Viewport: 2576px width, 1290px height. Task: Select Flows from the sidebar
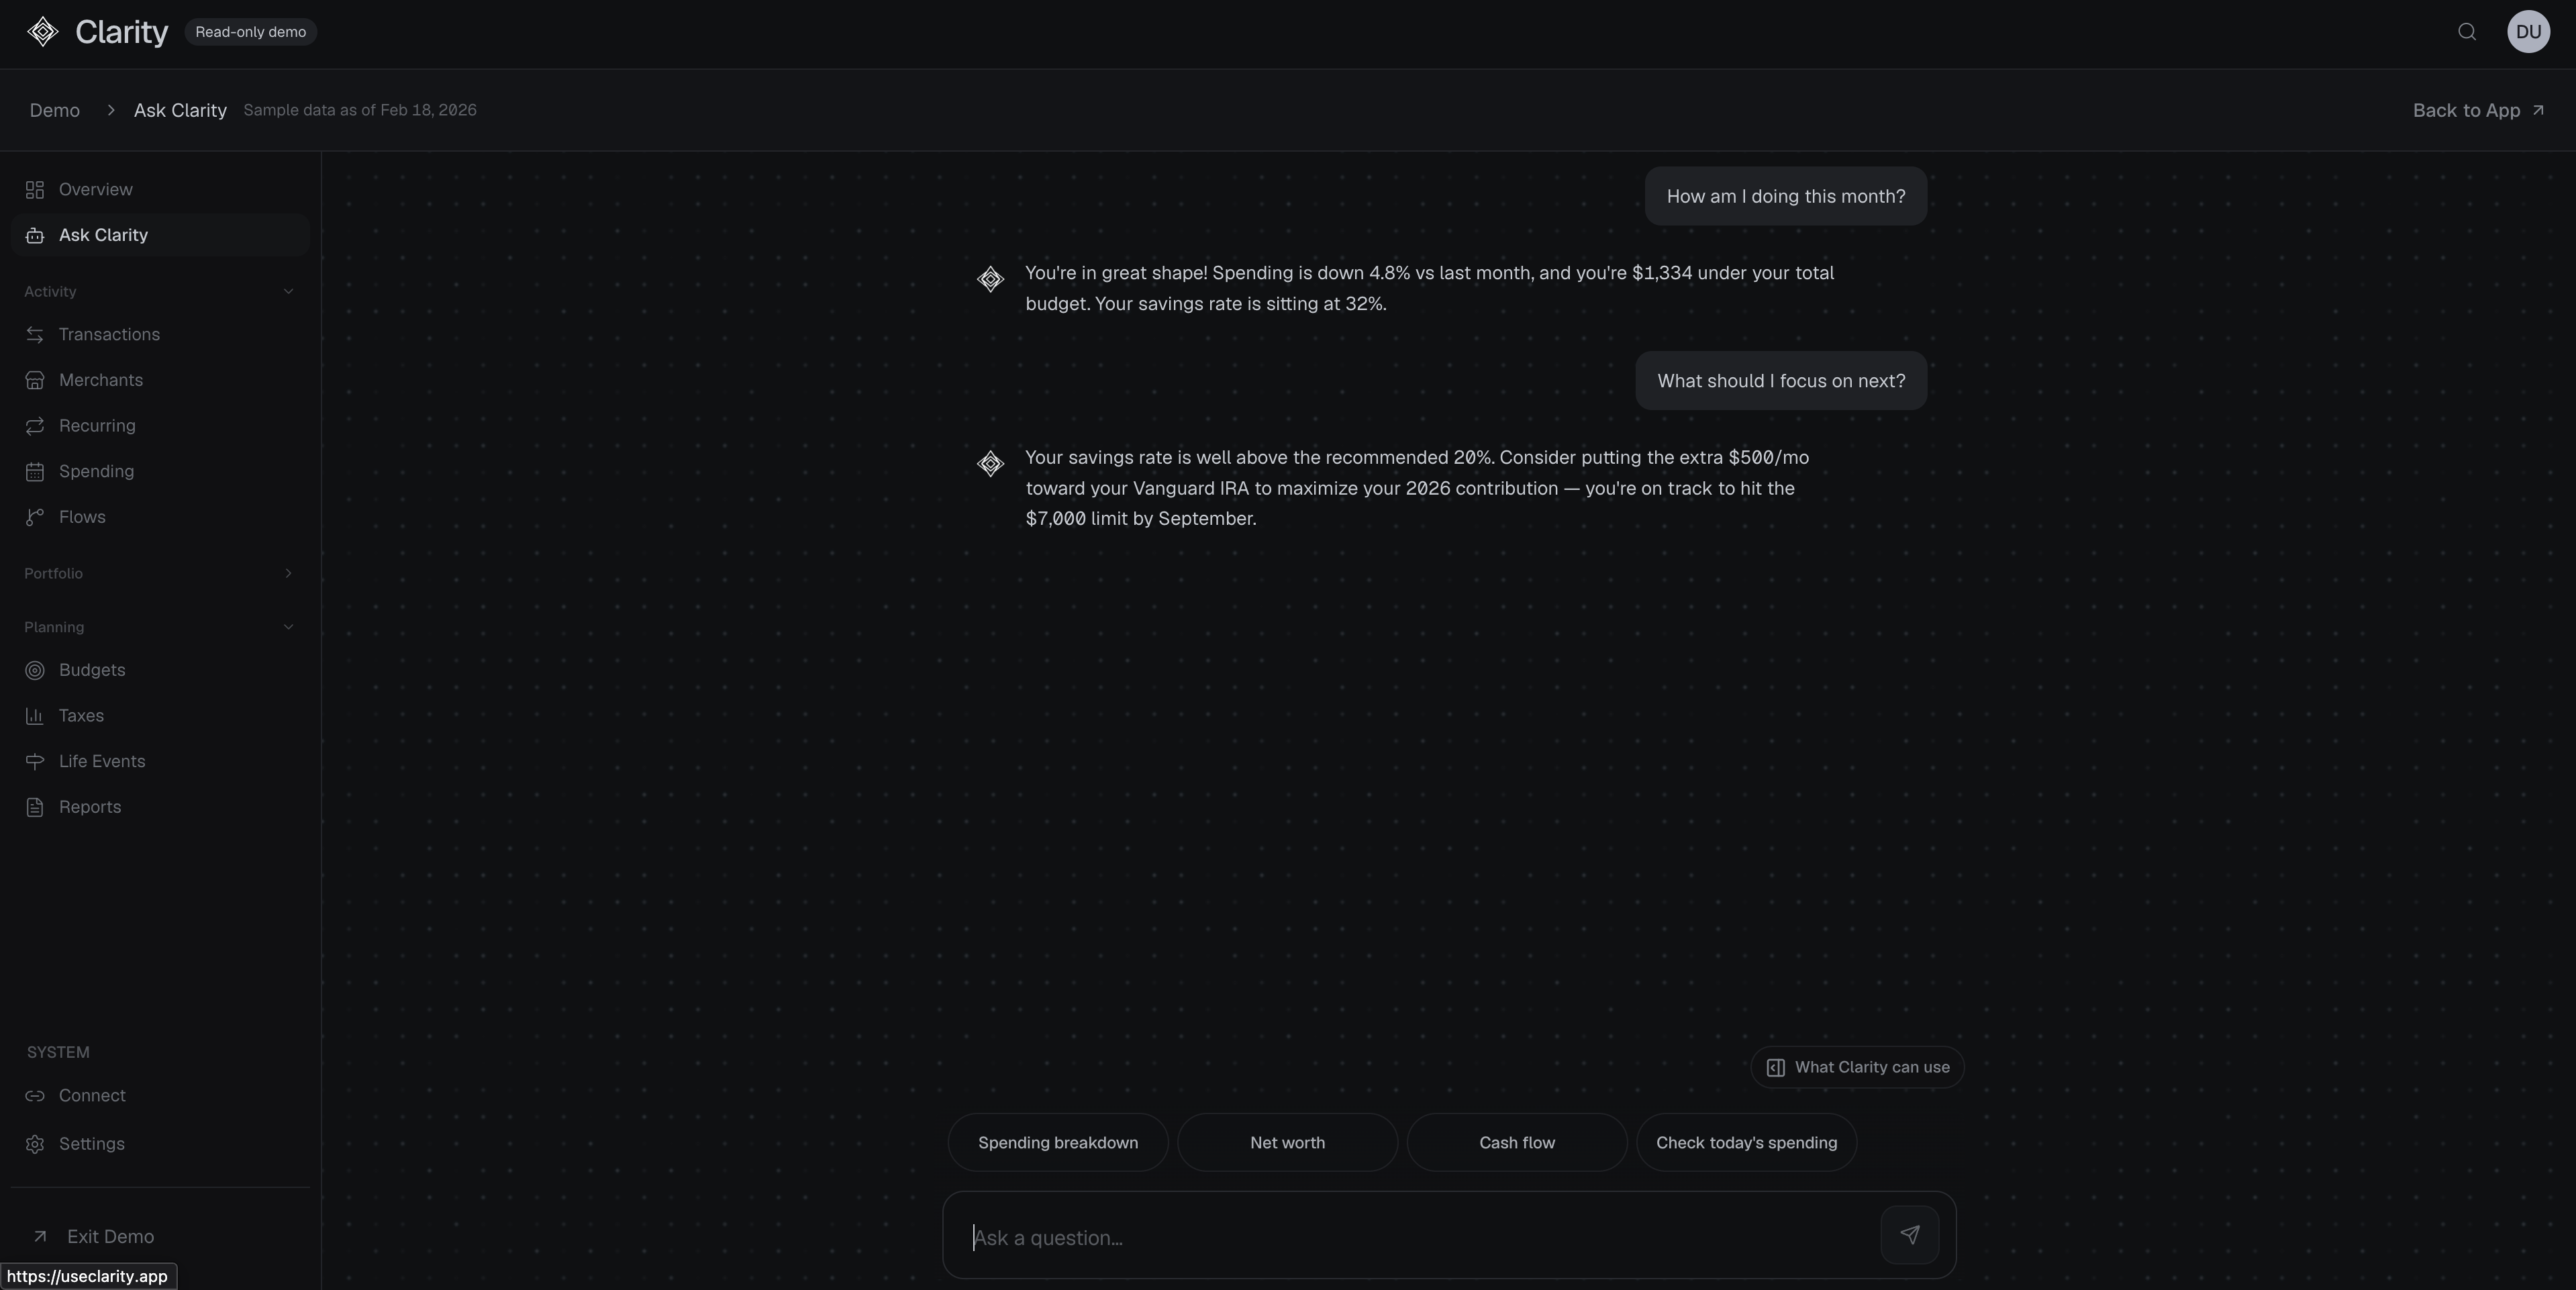pyautogui.click(x=82, y=517)
